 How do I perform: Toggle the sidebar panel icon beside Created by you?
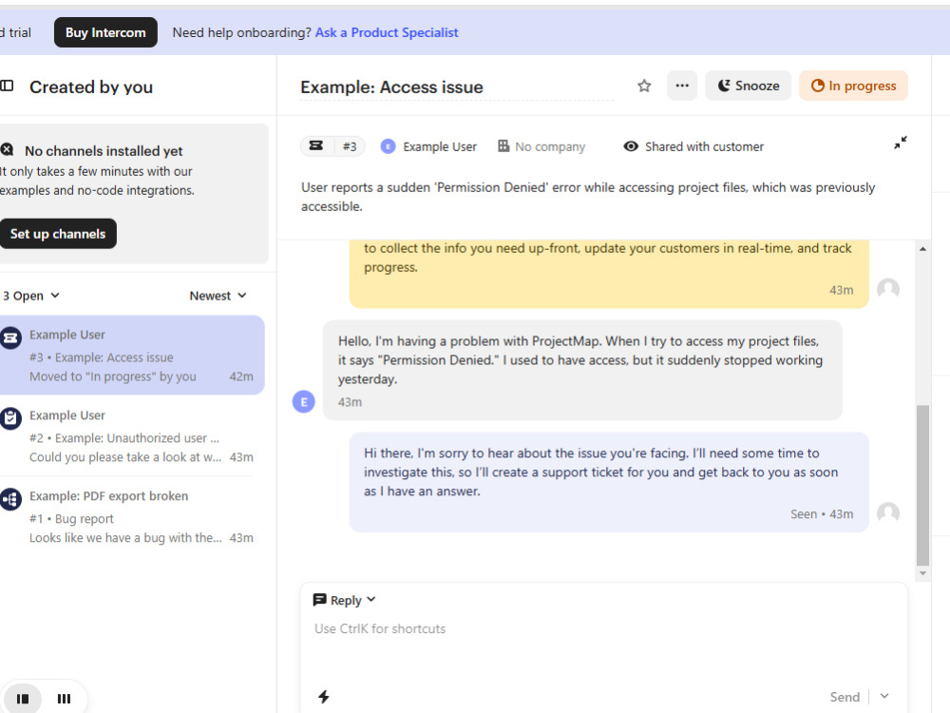point(7,87)
